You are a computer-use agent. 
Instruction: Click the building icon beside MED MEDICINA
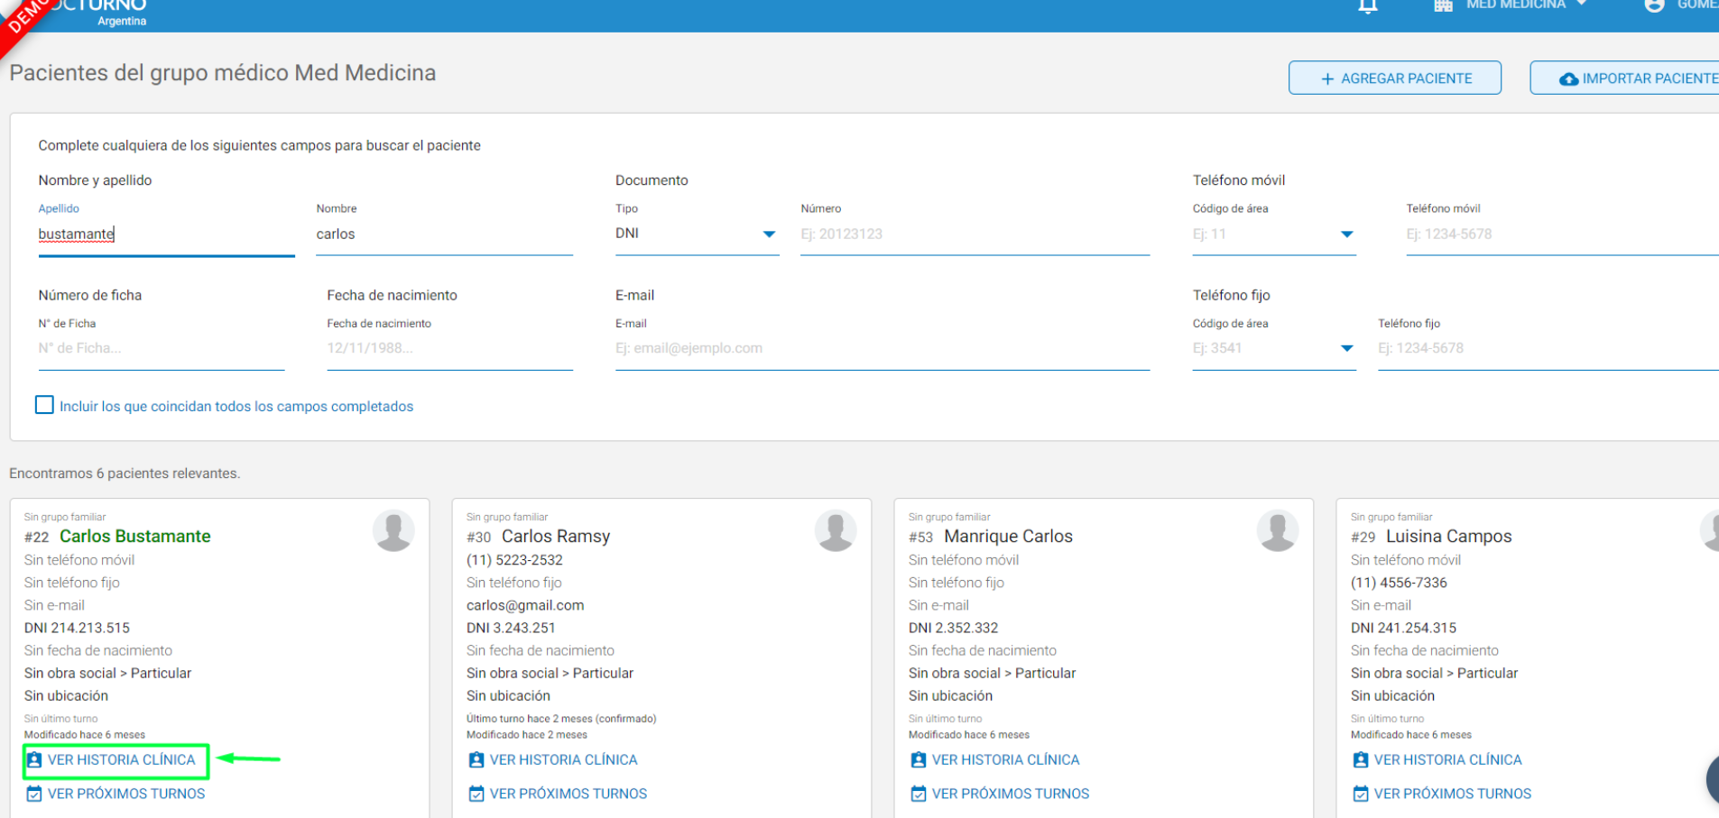(1443, 5)
